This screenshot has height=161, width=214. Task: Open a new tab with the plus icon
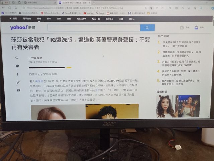tap(94, 3)
